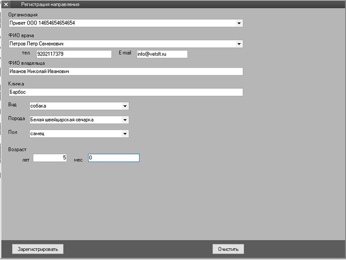Open the ФИО врача dropdown arrow
Image resolution: width=346 pixels, height=260 pixels.
tap(239, 44)
